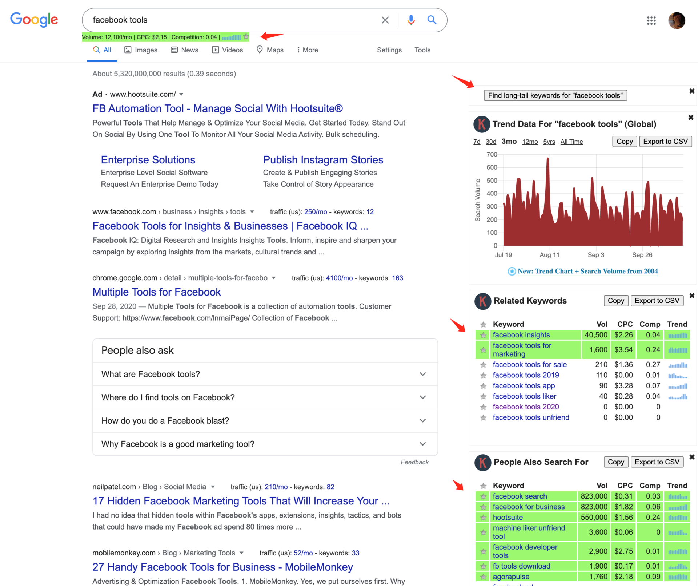This screenshot has width=698, height=586.
Task: Star all keywords in Related Keywords header
Action: (x=483, y=324)
